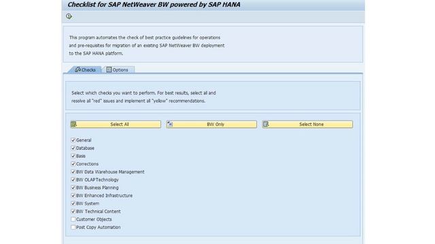
Task: Click the Execute clock icon in toolbar
Action: [69, 16]
